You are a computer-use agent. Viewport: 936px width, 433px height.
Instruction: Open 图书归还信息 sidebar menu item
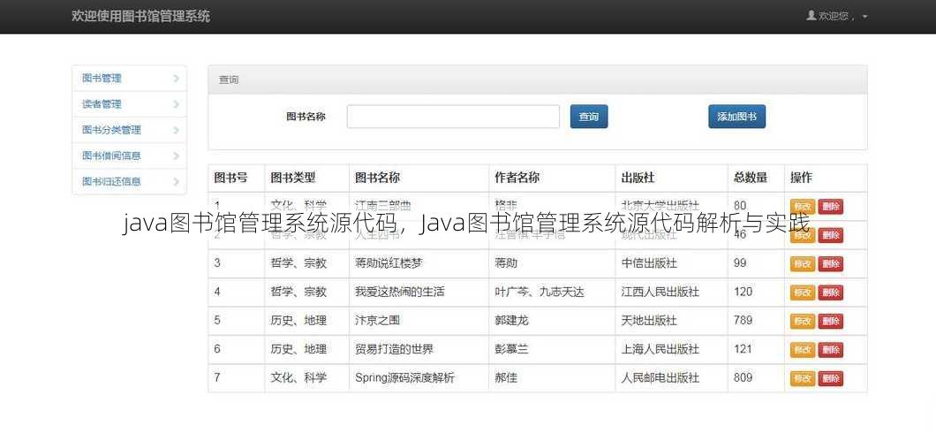(129, 181)
